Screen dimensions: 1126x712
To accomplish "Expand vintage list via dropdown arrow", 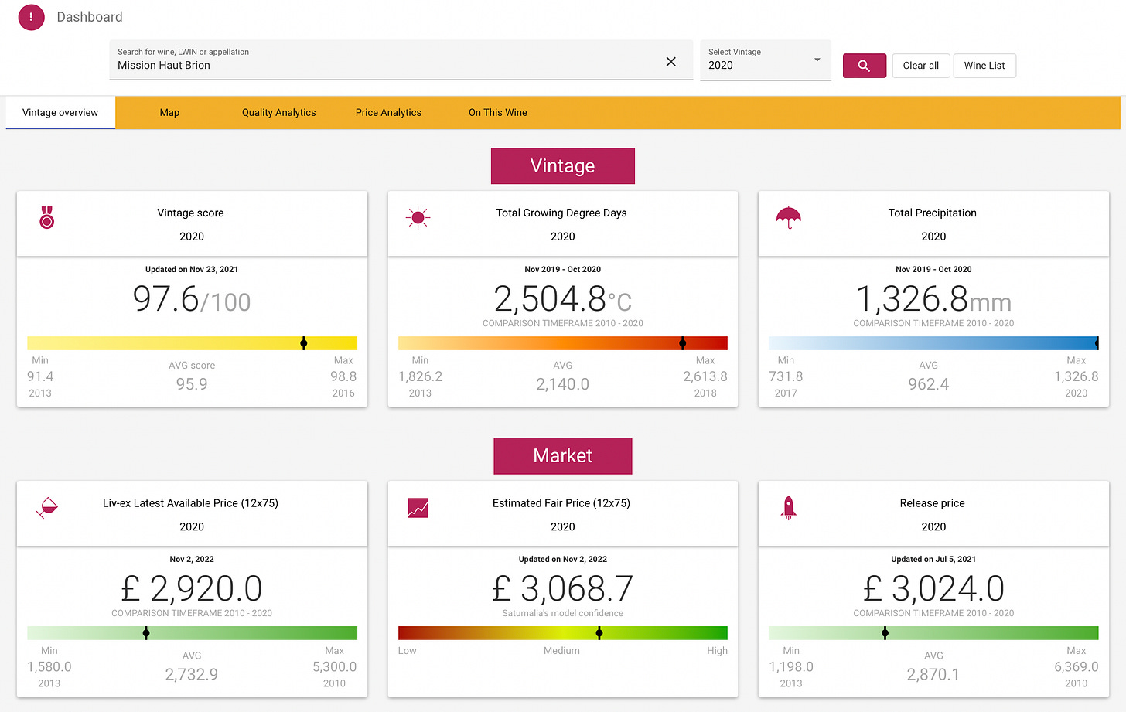I will 817,60.
